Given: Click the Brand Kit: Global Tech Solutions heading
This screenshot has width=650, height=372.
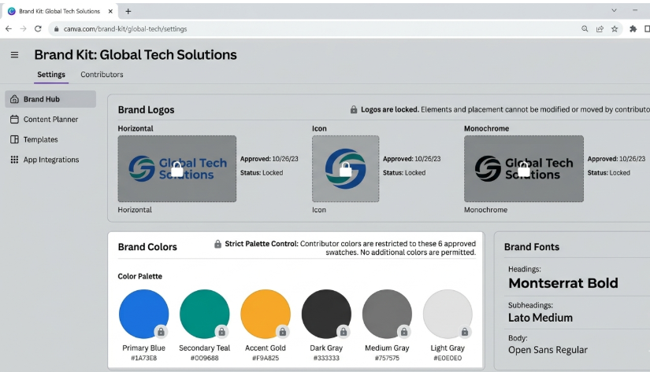Looking at the screenshot, I should (x=136, y=54).
